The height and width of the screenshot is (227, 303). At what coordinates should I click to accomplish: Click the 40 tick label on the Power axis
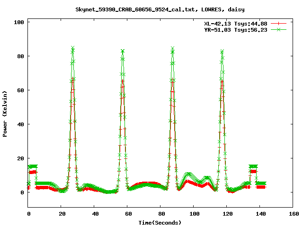pyautogui.click(x=21, y=124)
